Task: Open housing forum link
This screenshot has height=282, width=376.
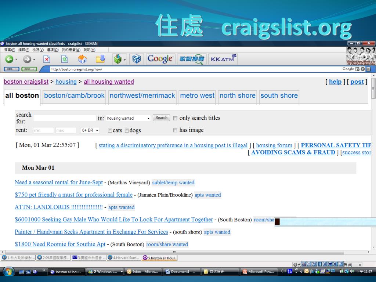Action: click(x=274, y=145)
